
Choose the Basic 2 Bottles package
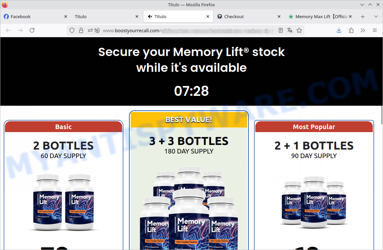pyautogui.click(x=64, y=185)
